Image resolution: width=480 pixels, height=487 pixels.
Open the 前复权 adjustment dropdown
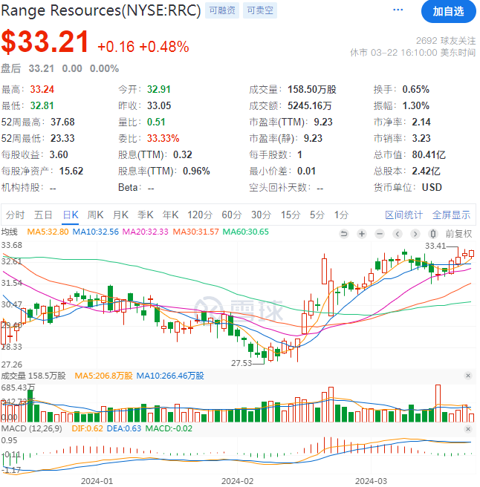tap(459, 234)
